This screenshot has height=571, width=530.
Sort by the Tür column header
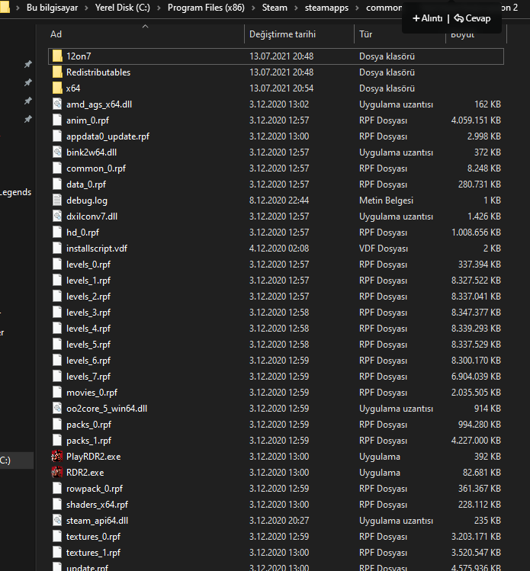365,34
